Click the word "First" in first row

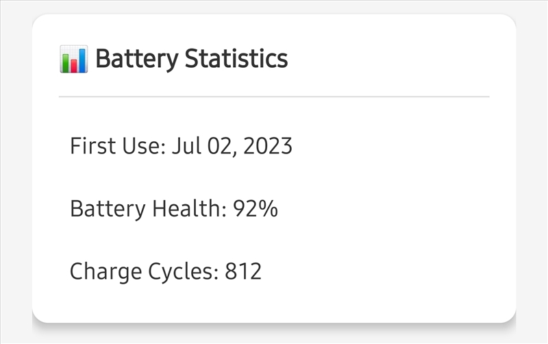(x=89, y=146)
